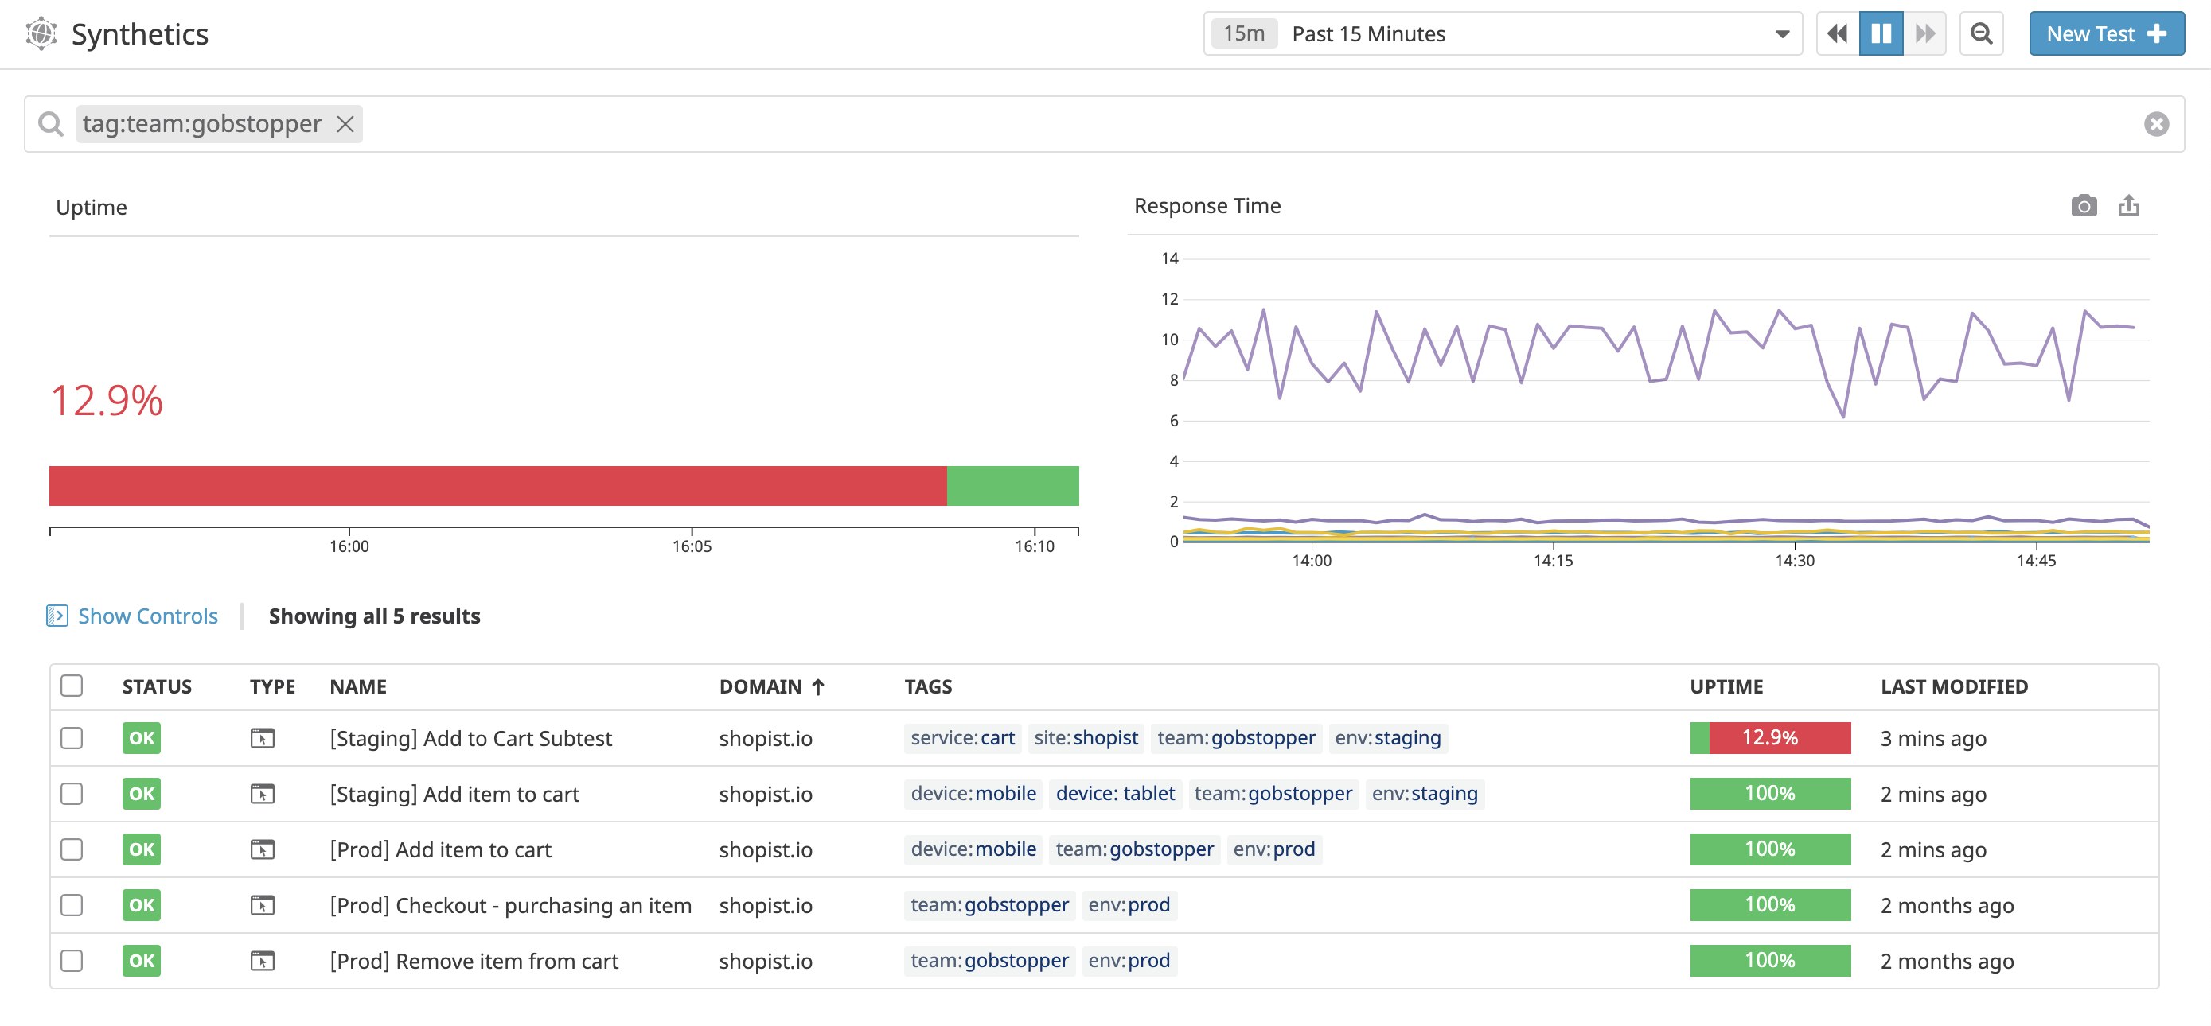Clear the search bar with X icon
The height and width of the screenshot is (1026, 2211).
click(x=2156, y=124)
